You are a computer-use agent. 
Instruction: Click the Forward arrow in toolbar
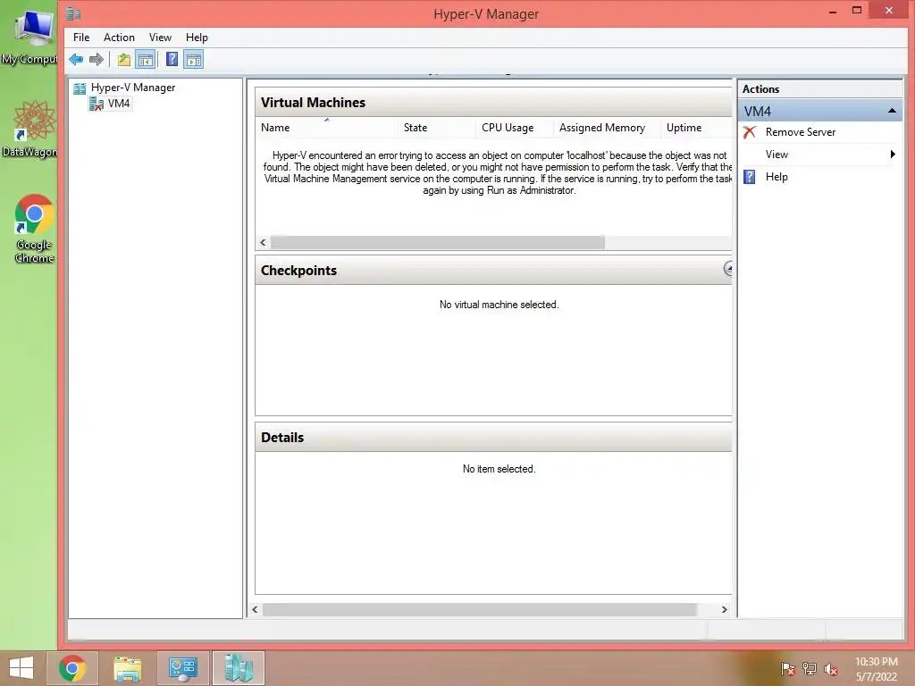point(97,59)
